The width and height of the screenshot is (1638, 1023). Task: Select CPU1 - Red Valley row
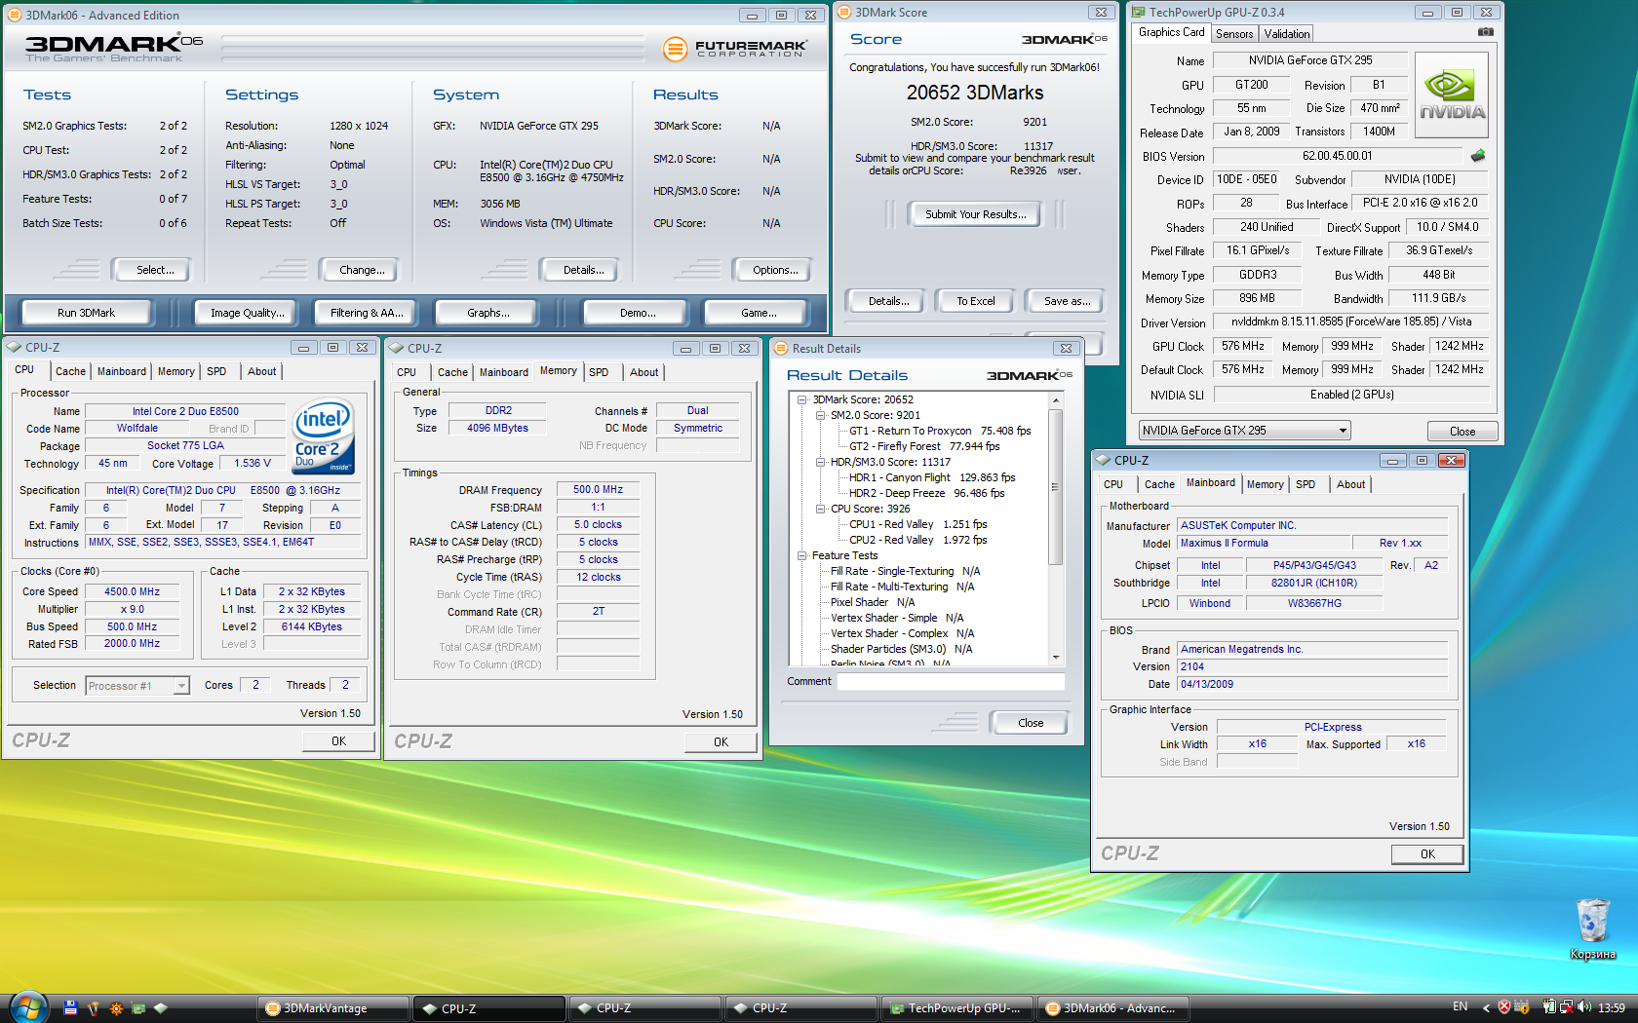coord(917,524)
